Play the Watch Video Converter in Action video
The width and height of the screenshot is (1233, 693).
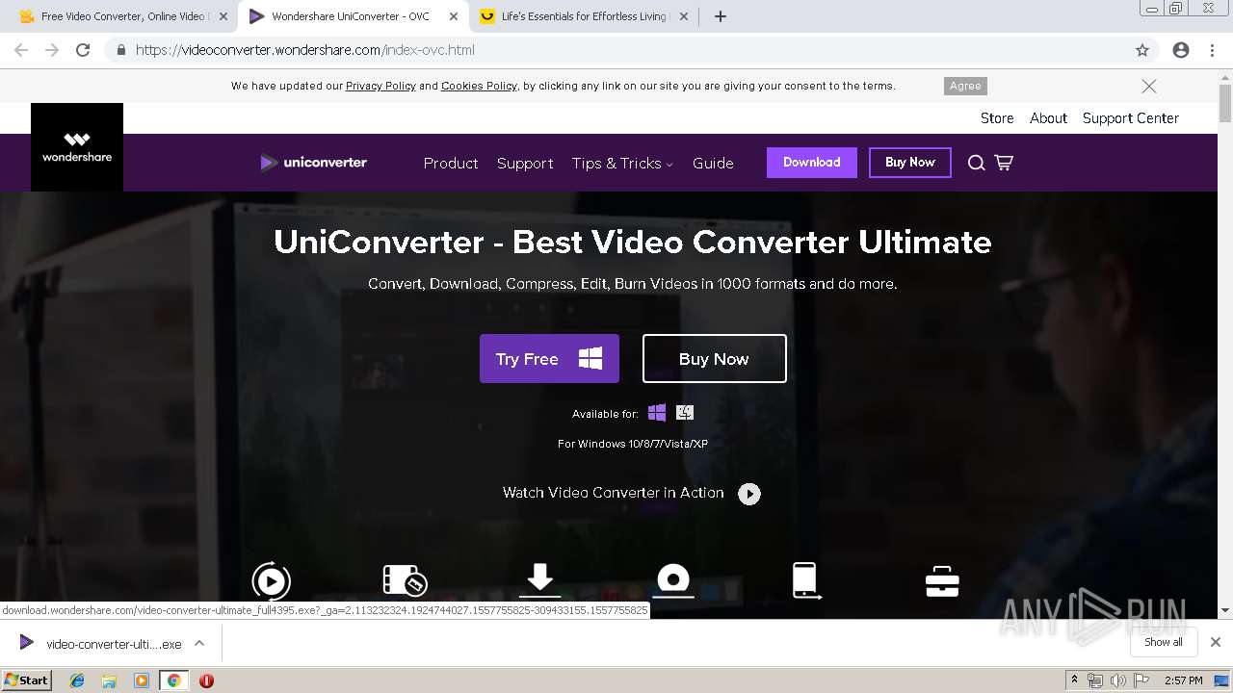(x=749, y=494)
